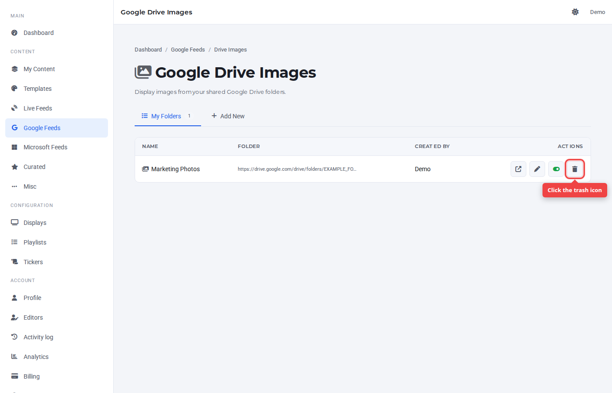Go to Displays configuration

(56, 223)
